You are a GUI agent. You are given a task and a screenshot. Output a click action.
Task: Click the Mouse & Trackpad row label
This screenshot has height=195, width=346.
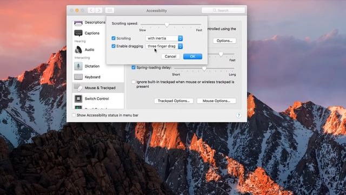click(x=100, y=88)
